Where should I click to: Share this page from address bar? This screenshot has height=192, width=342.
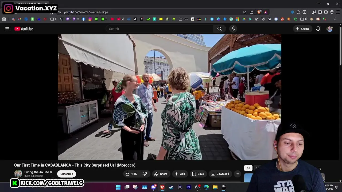pyautogui.click(x=251, y=12)
